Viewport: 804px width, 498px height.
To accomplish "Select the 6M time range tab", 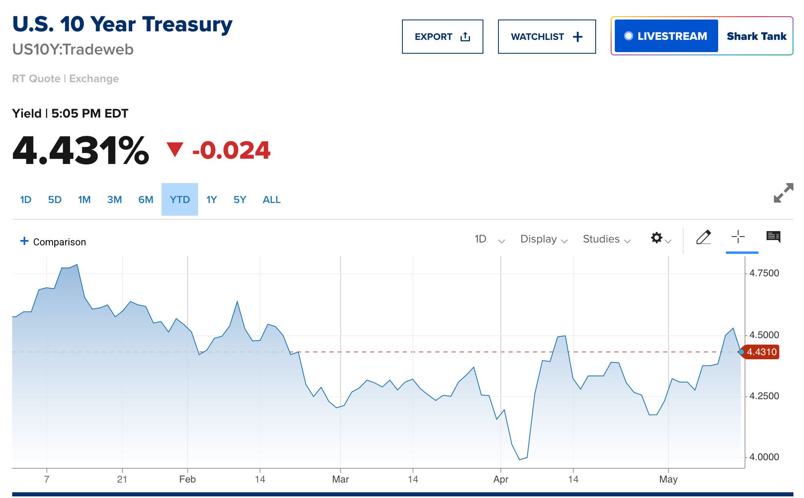I will tap(146, 200).
